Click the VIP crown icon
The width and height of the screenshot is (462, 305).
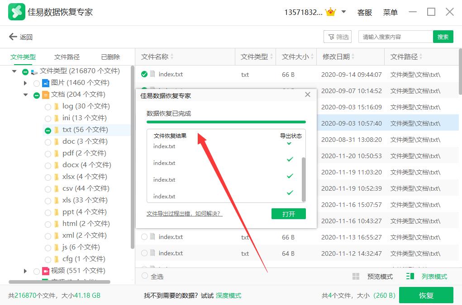(x=331, y=12)
